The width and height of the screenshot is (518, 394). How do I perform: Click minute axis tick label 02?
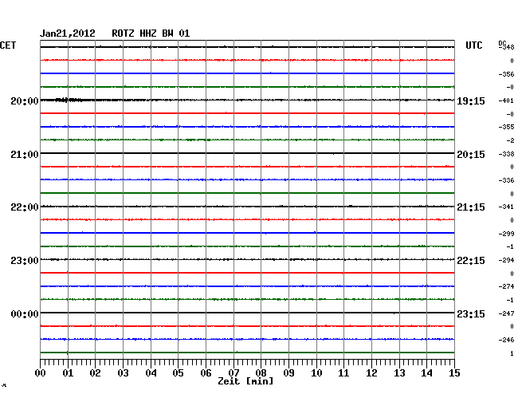tap(95, 373)
